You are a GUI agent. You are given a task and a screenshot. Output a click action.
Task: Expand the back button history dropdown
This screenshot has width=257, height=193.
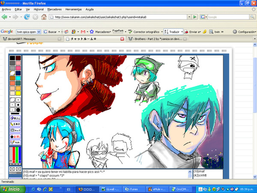click(x=10, y=17)
